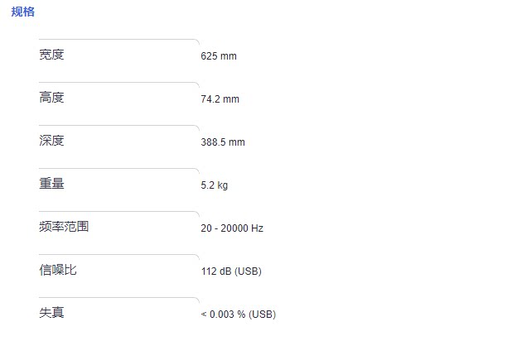Click the 74.2 mm height value

click(220, 99)
